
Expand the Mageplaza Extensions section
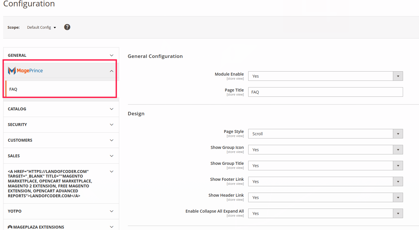coord(61,227)
